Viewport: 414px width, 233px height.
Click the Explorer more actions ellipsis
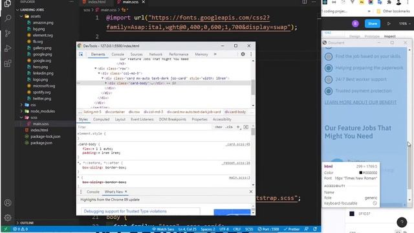coord(72,2)
